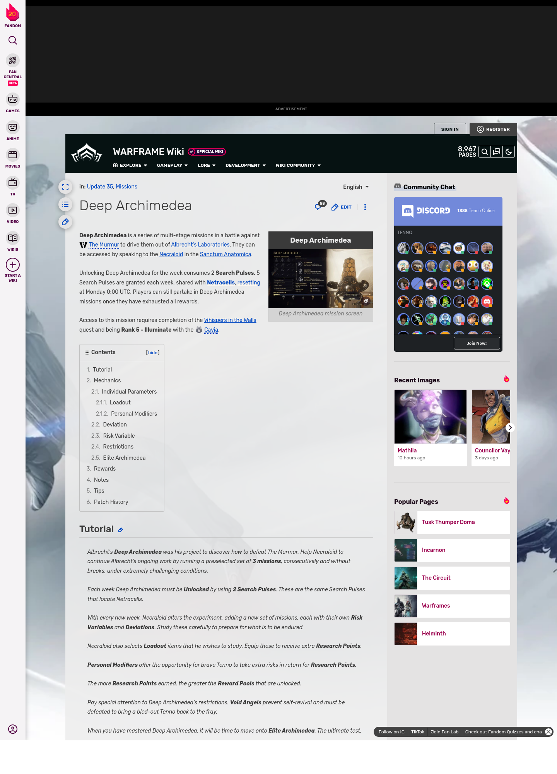
Task: Open the Missions category link
Action: [x=126, y=187]
